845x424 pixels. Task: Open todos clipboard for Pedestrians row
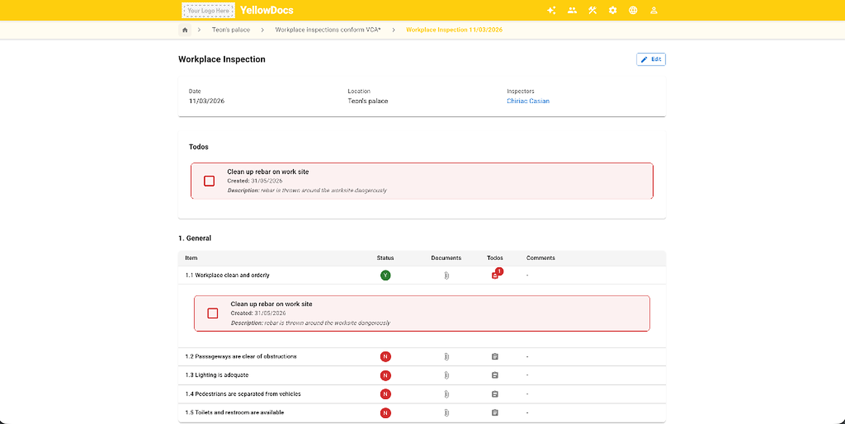pos(495,394)
